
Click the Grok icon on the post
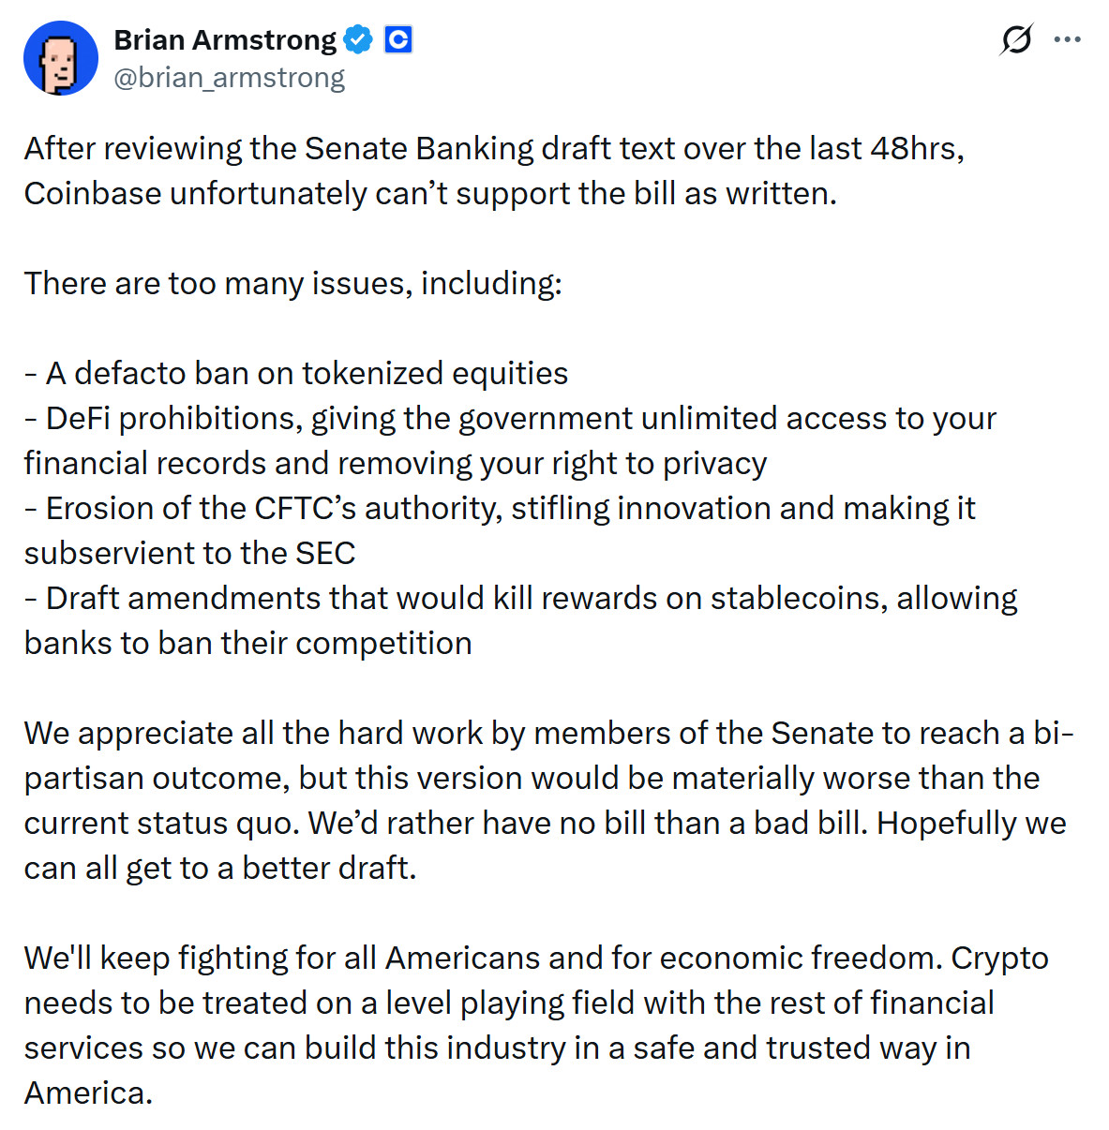coord(1016,40)
